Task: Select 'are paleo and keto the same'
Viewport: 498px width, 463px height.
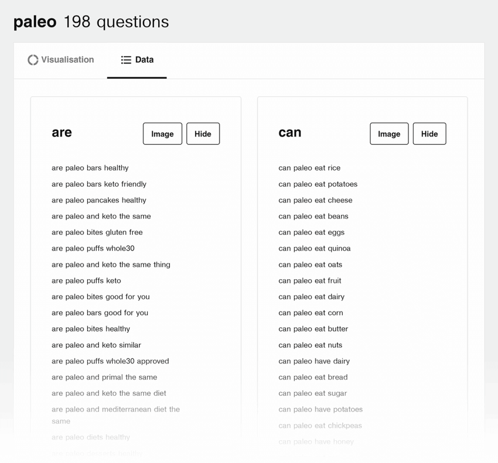Action: click(x=101, y=216)
